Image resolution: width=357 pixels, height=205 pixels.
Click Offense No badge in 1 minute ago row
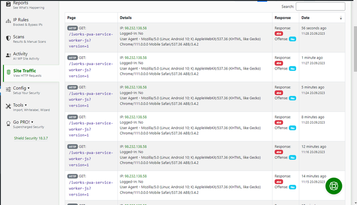(x=292, y=69)
